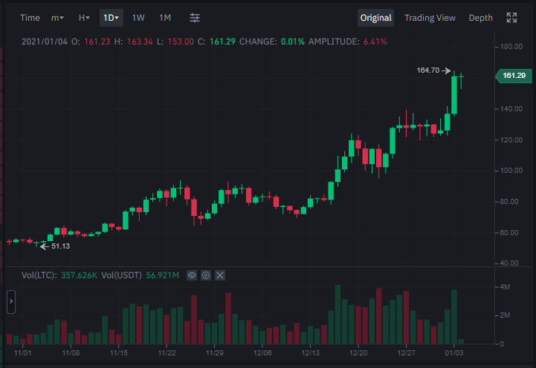
Task: Select the 01/03 date axis label
Action: coord(454,352)
